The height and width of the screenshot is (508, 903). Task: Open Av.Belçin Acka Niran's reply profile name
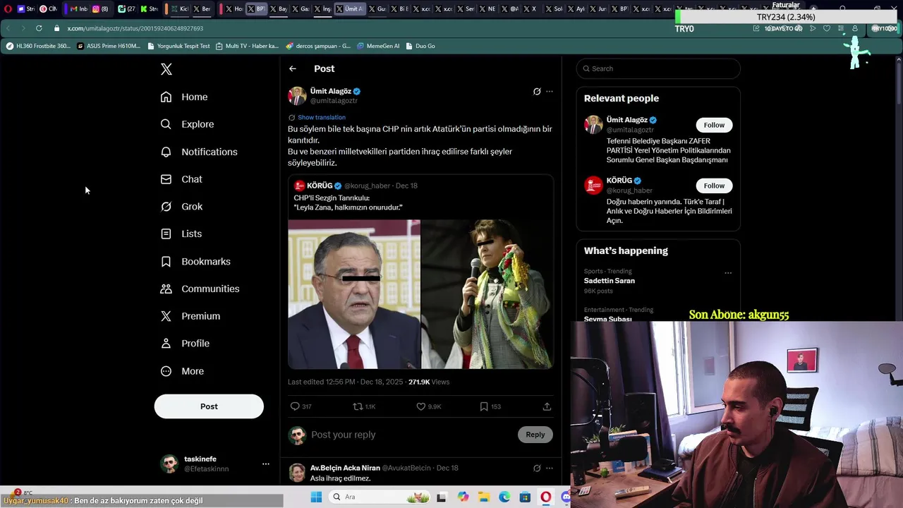coord(345,468)
